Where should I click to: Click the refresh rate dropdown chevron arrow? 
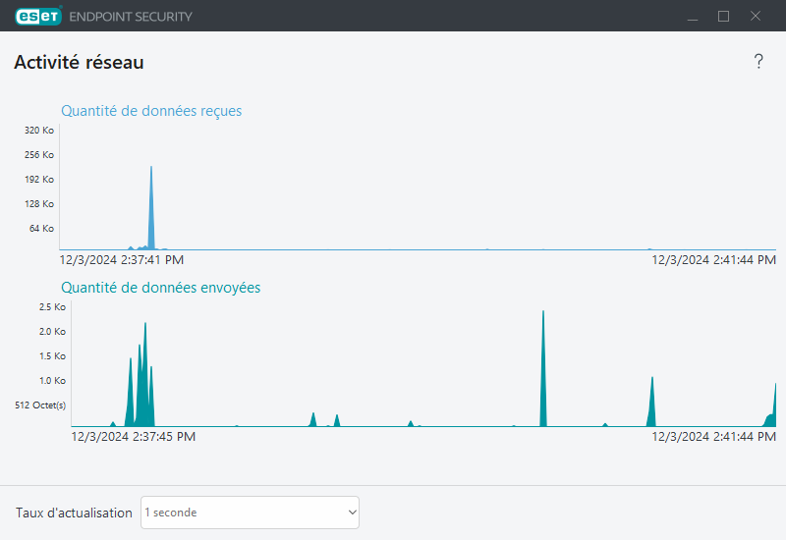pos(352,513)
